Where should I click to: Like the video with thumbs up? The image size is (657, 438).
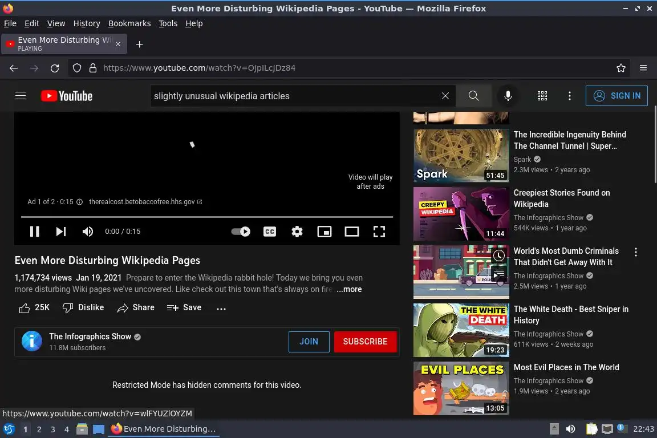point(34,307)
